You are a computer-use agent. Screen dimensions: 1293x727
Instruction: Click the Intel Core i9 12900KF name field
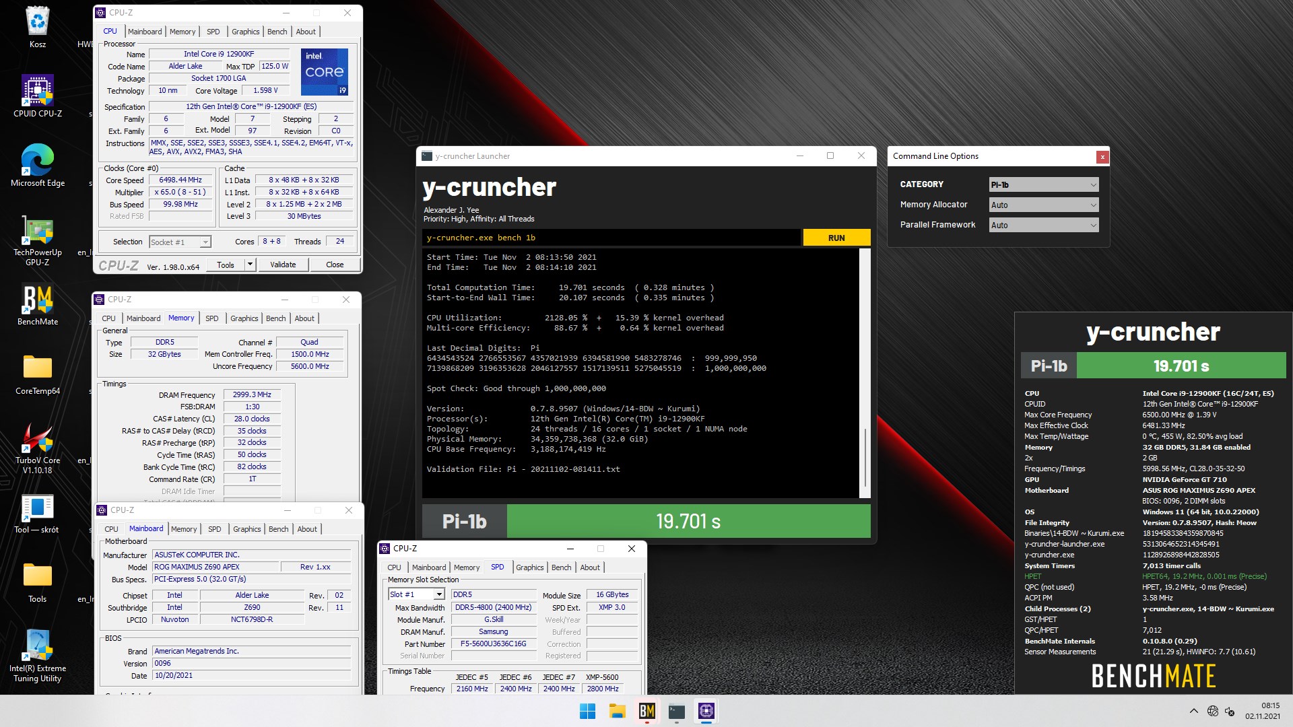(219, 54)
